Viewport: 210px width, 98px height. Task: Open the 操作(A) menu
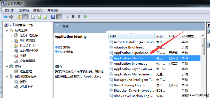(x=24, y=11)
